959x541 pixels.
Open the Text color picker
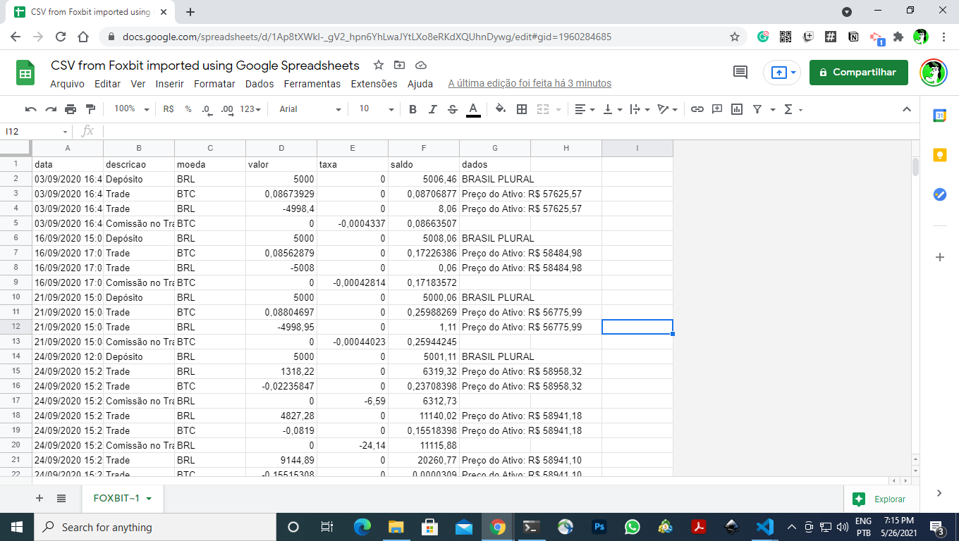tap(473, 109)
